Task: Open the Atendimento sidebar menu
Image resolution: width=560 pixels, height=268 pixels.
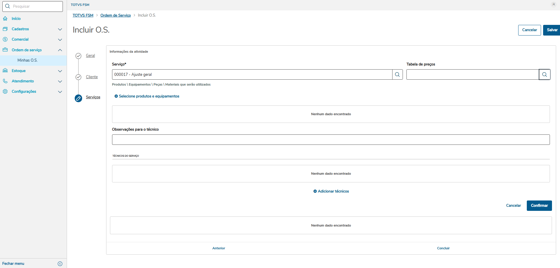Action: pyautogui.click(x=23, y=81)
